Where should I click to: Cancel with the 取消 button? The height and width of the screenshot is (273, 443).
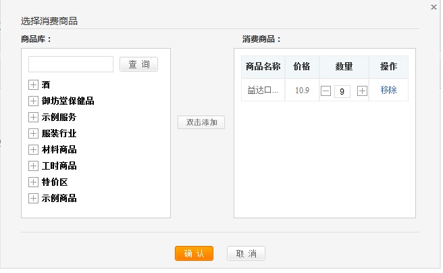[x=246, y=253]
